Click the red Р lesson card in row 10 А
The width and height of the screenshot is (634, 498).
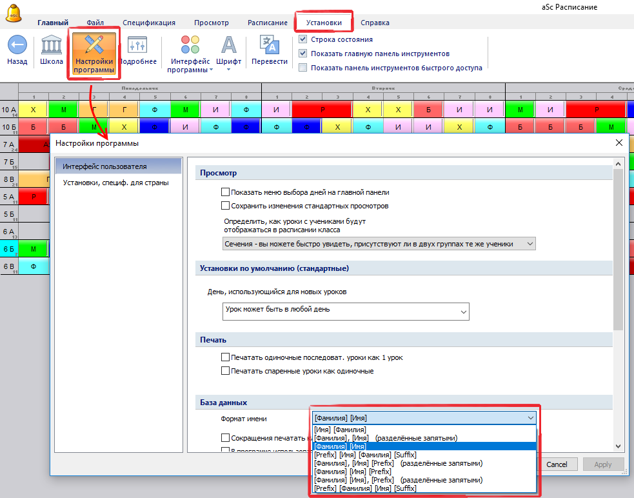tap(321, 110)
